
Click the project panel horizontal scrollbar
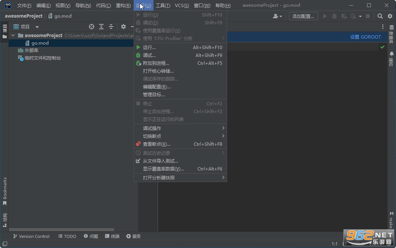[x=61, y=230]
